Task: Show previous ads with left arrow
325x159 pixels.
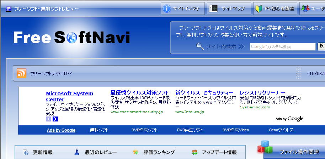Action: [49, 119]
